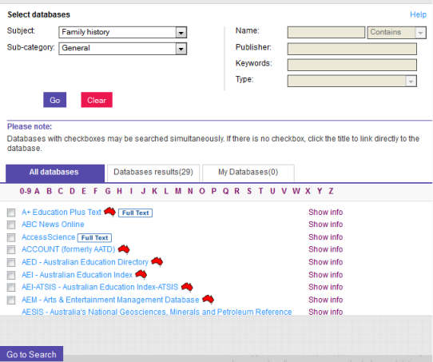Image resolution: width=433 pixels, height=362 pixels.
Task: Click the Keywords input field
Action: [352, 65]
